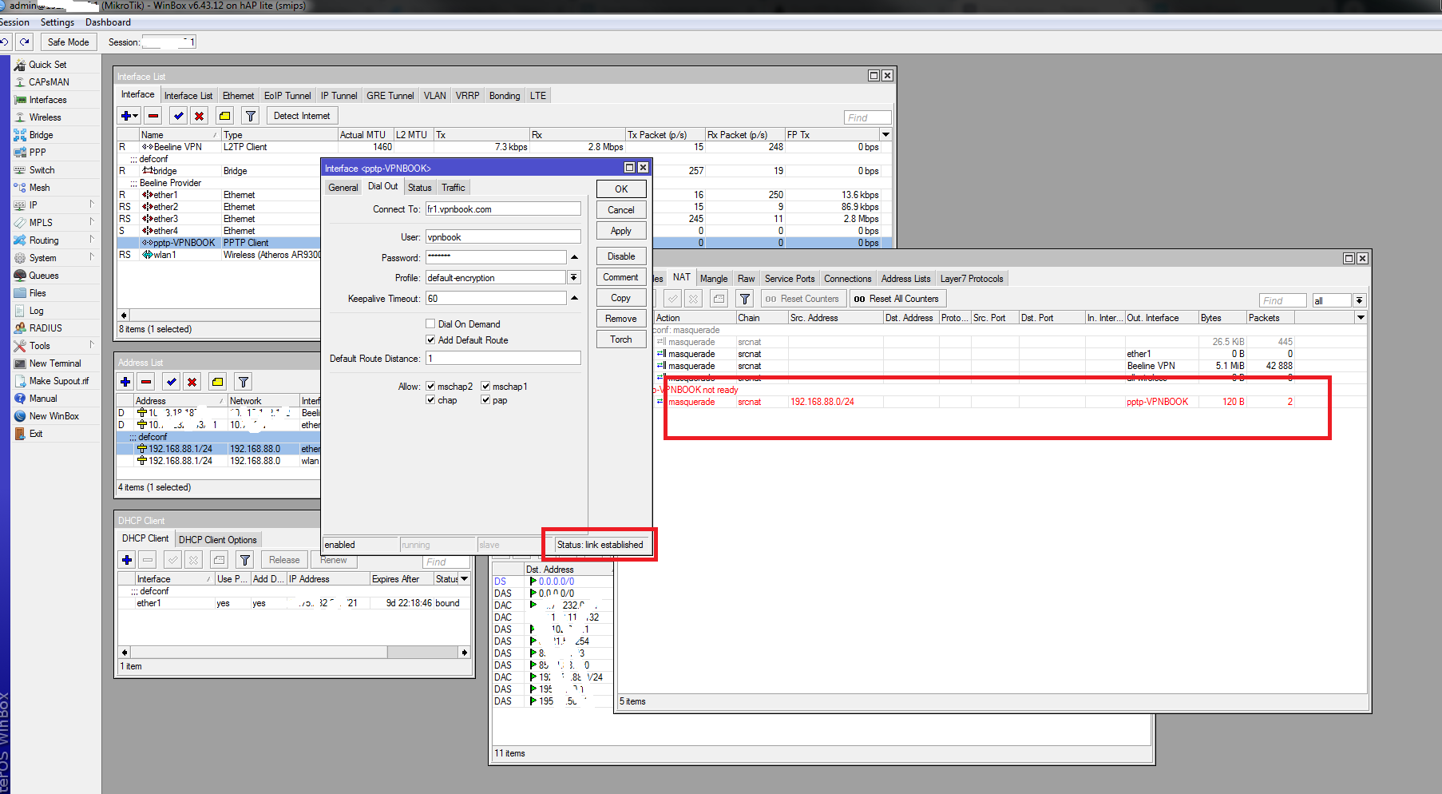Toggle mschap2 allow checkbox
Image resolution: width=1442 pixels, height=794 pixels.
pos(430,387)
